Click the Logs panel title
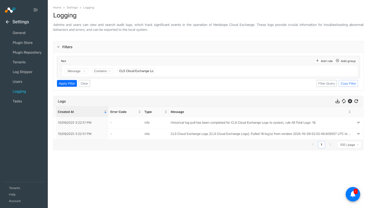The image size is (369, 208). 62,101
